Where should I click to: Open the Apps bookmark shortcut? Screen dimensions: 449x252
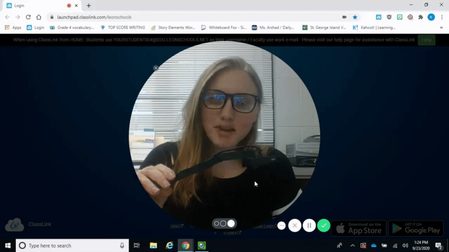point(13,28)
